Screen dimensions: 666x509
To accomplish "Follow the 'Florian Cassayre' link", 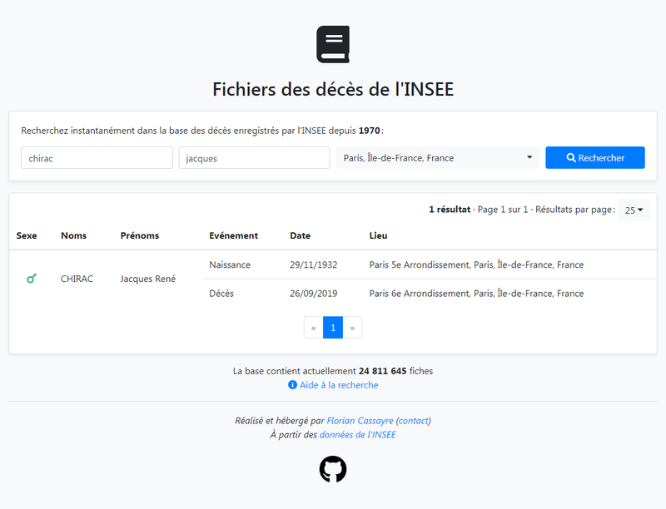I will (360, 420).
